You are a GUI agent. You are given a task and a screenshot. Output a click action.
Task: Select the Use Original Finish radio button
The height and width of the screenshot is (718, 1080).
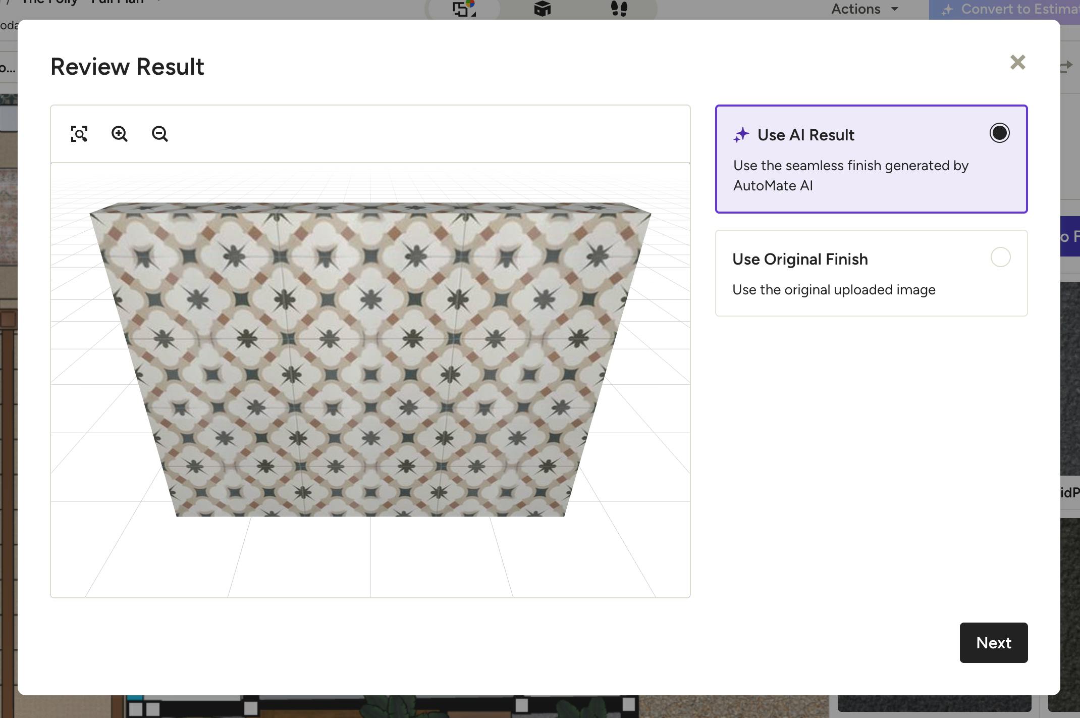[1000, 257]
